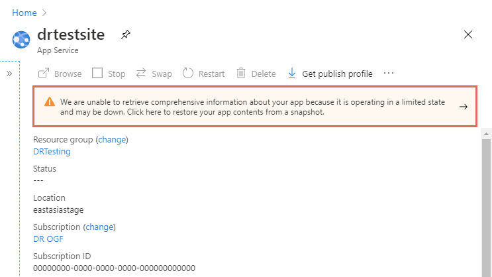Change the resource group

[x=112, y=139]
